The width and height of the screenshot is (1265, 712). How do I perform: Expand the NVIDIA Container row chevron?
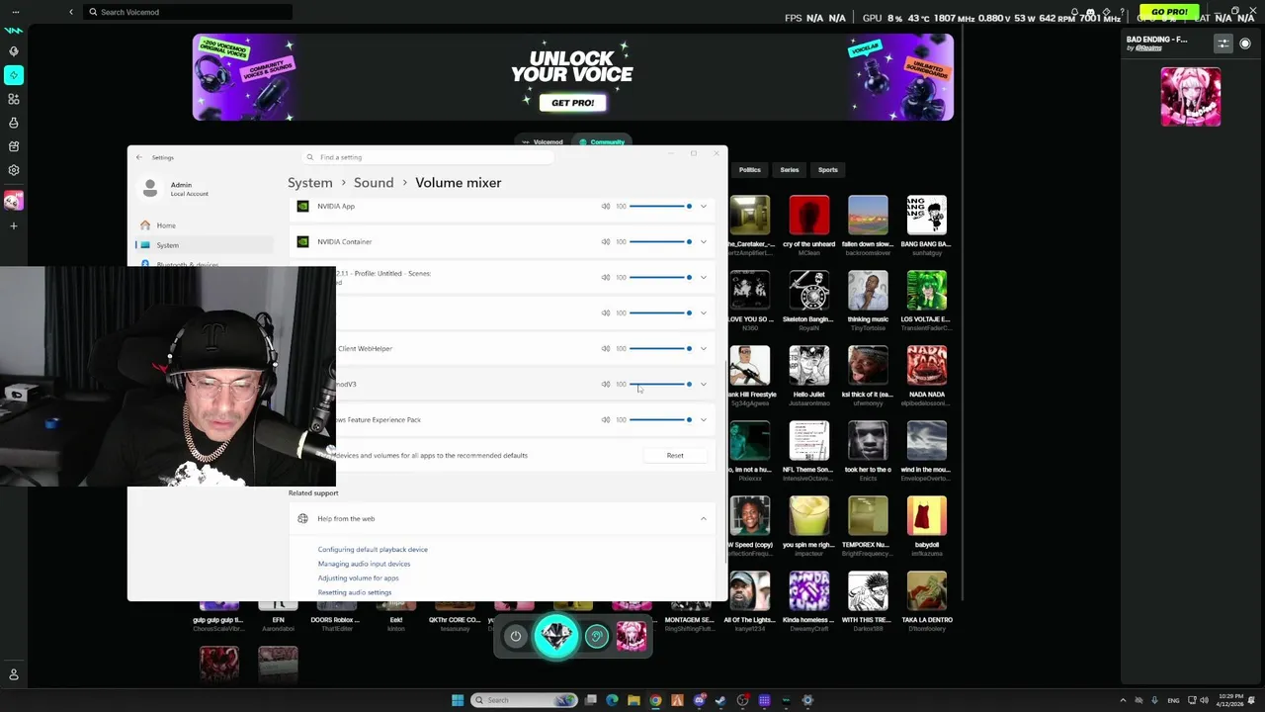coord(704,242)
